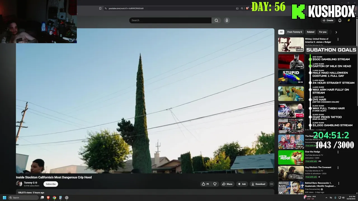
Task: Open the MEM - PHX live score widget
Action: [310, 197]
